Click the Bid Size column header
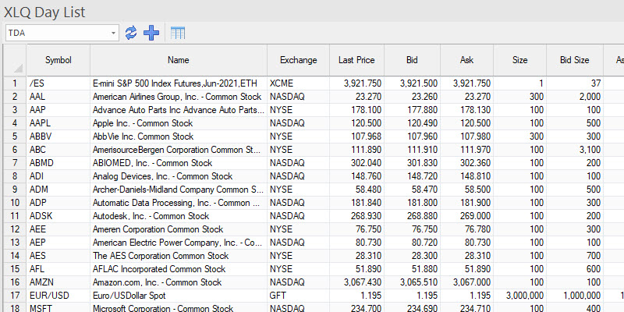Viewport: 624px width, 312px height. click(575, 60)
